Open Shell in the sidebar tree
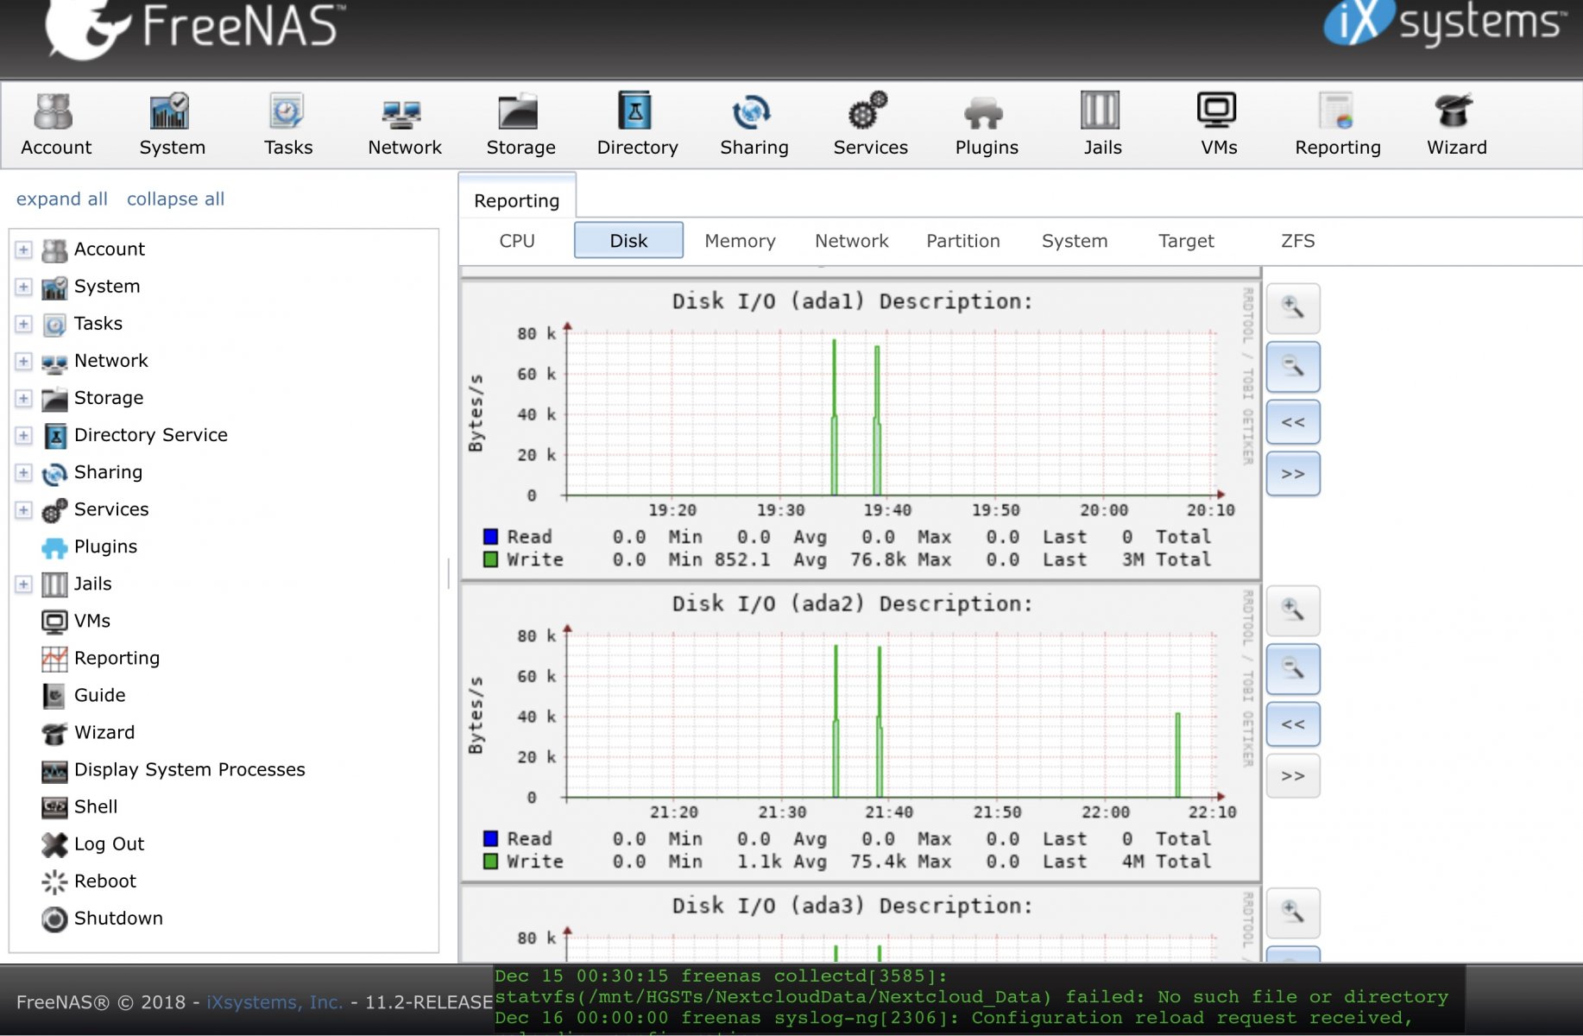The image size is (1583, 1036). [79, 806]
